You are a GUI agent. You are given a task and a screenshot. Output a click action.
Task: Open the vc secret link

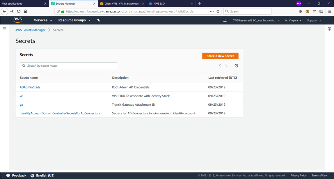(21, 96)
